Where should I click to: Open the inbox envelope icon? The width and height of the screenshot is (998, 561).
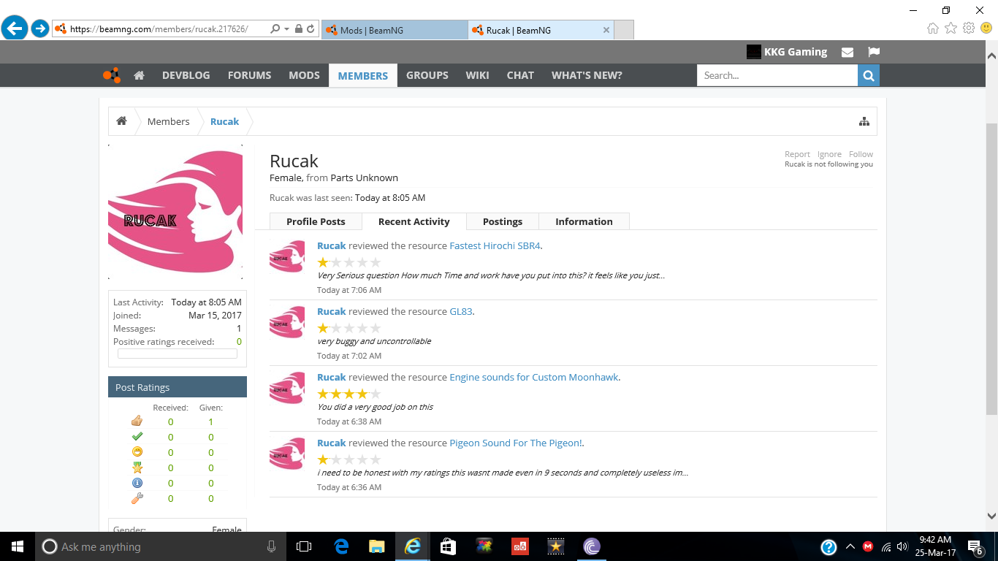pyautogui.click(x=847, y=52)
